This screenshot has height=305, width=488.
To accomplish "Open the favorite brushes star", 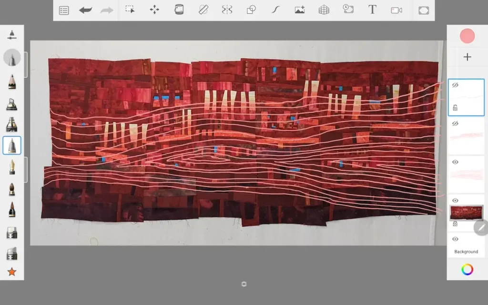I will point(11,272).
